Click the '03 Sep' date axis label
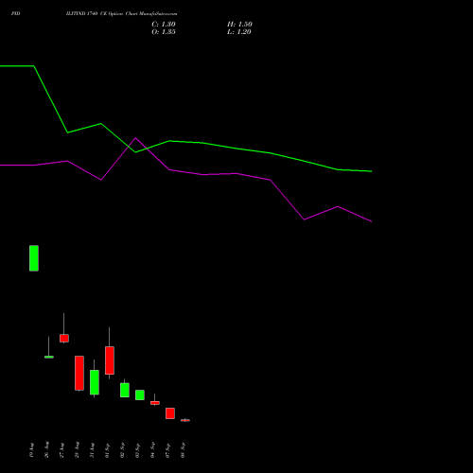 tap(137, 450)
